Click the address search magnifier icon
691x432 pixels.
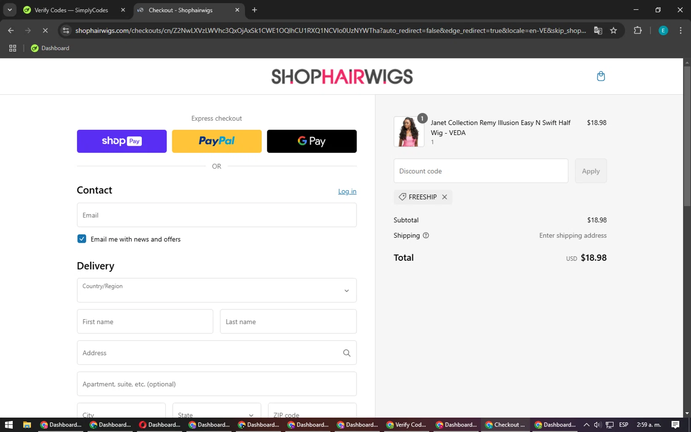tap(346, 353)
